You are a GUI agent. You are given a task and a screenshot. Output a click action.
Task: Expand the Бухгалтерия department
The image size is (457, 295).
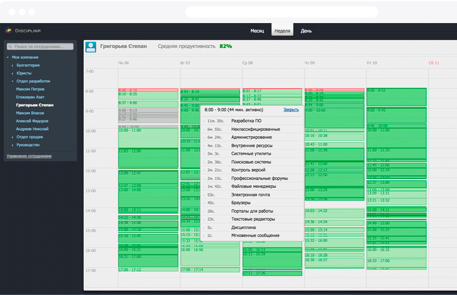point(13,65)
